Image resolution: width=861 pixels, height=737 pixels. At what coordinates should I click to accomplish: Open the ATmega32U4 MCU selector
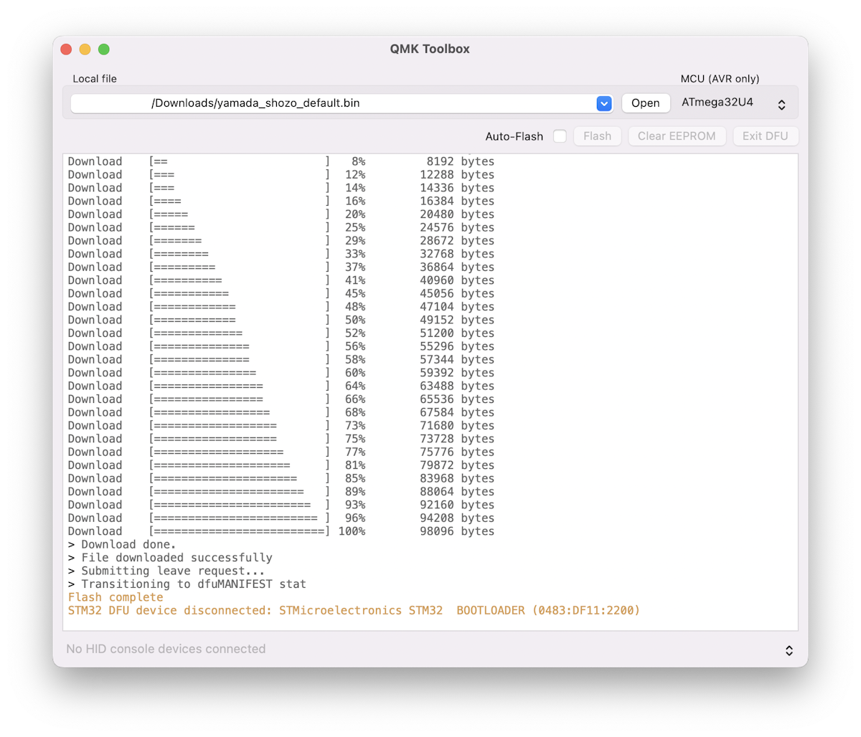(x=733, y=103)
